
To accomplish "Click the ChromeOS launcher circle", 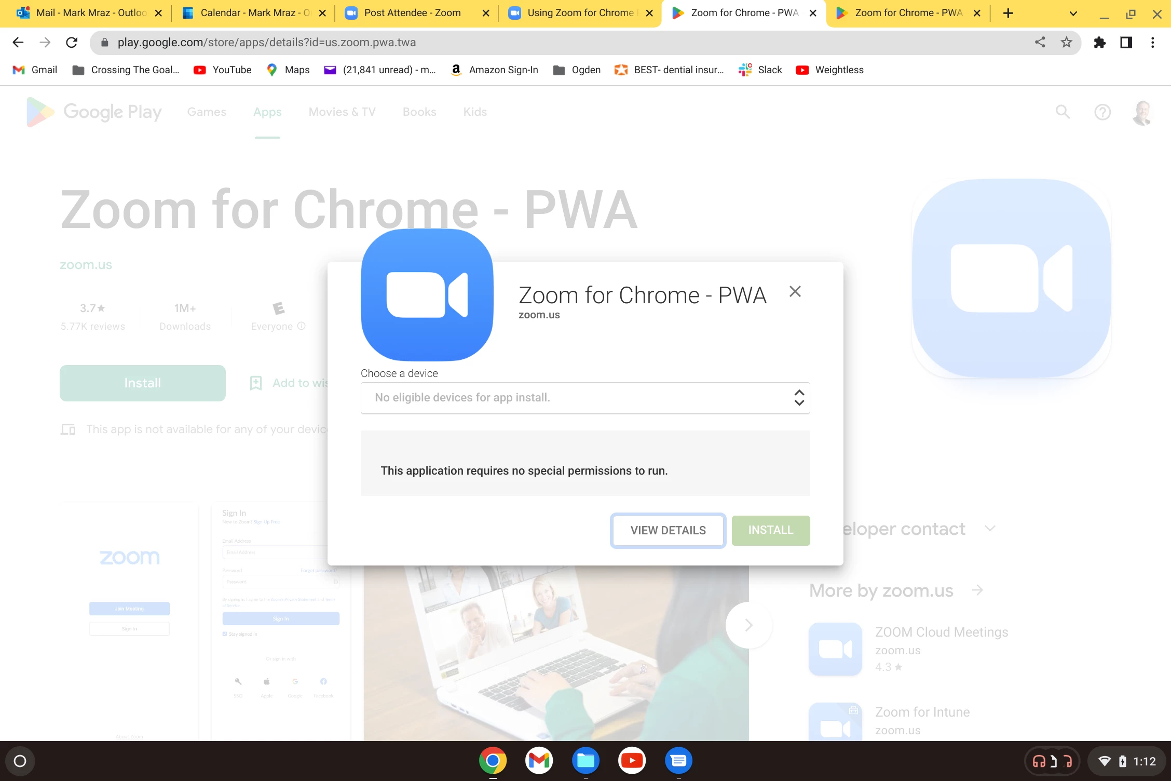I will 20,761.
